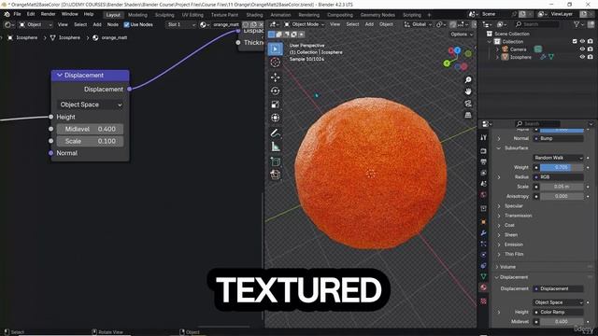
Task: Click the zoom magnifier icon in viewport
Action: (x=468, y=80)
